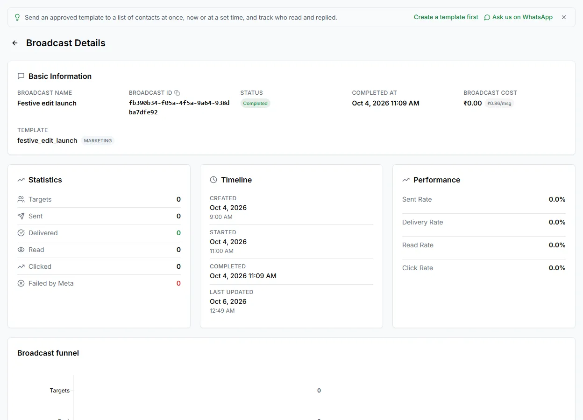583x420 pixels.
Task: Click the eye icon in the Read row
Action: (x=21, y=250)
